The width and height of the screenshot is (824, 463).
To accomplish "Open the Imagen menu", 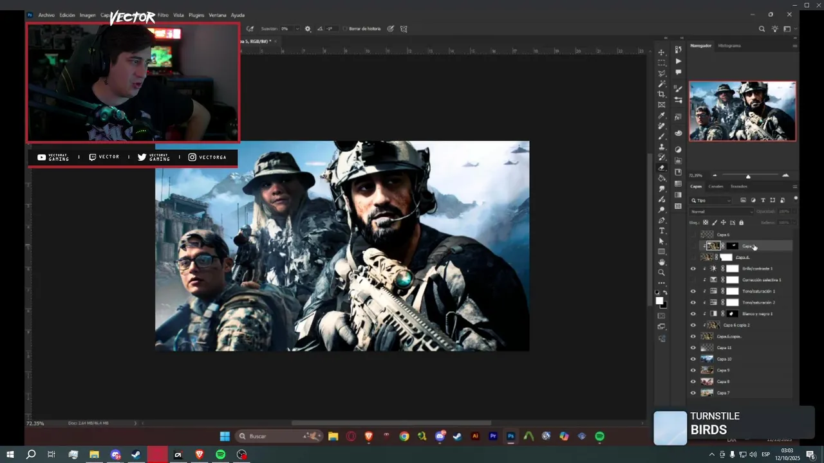I will pyautogui.click(x=88, y=15).
